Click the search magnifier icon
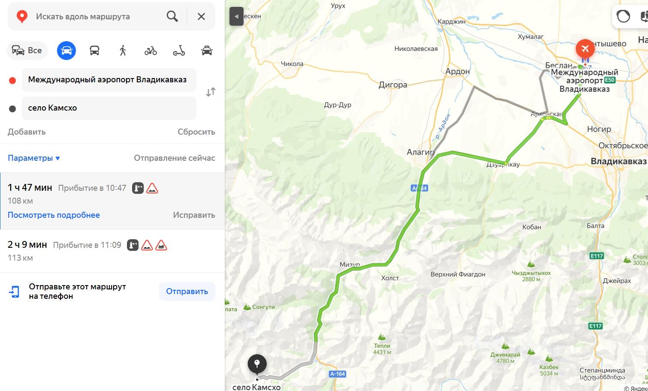 pos(172,16)
